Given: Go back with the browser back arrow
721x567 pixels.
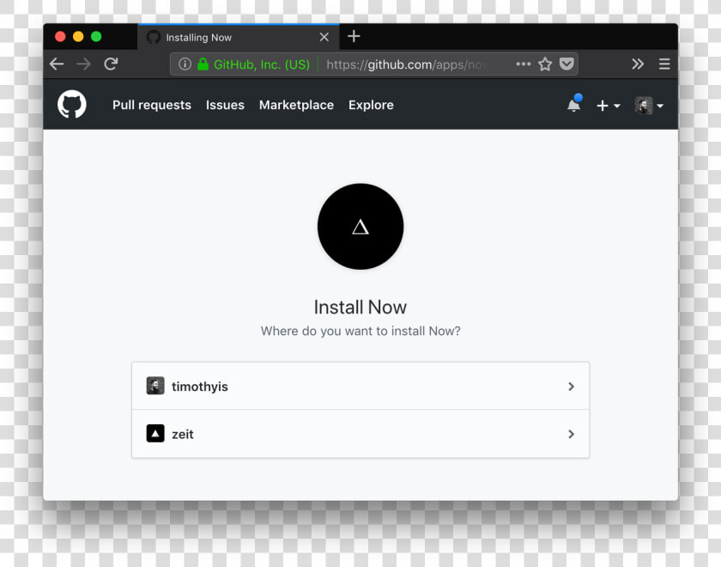Looking at the screenshot, I should coord(57,64).
